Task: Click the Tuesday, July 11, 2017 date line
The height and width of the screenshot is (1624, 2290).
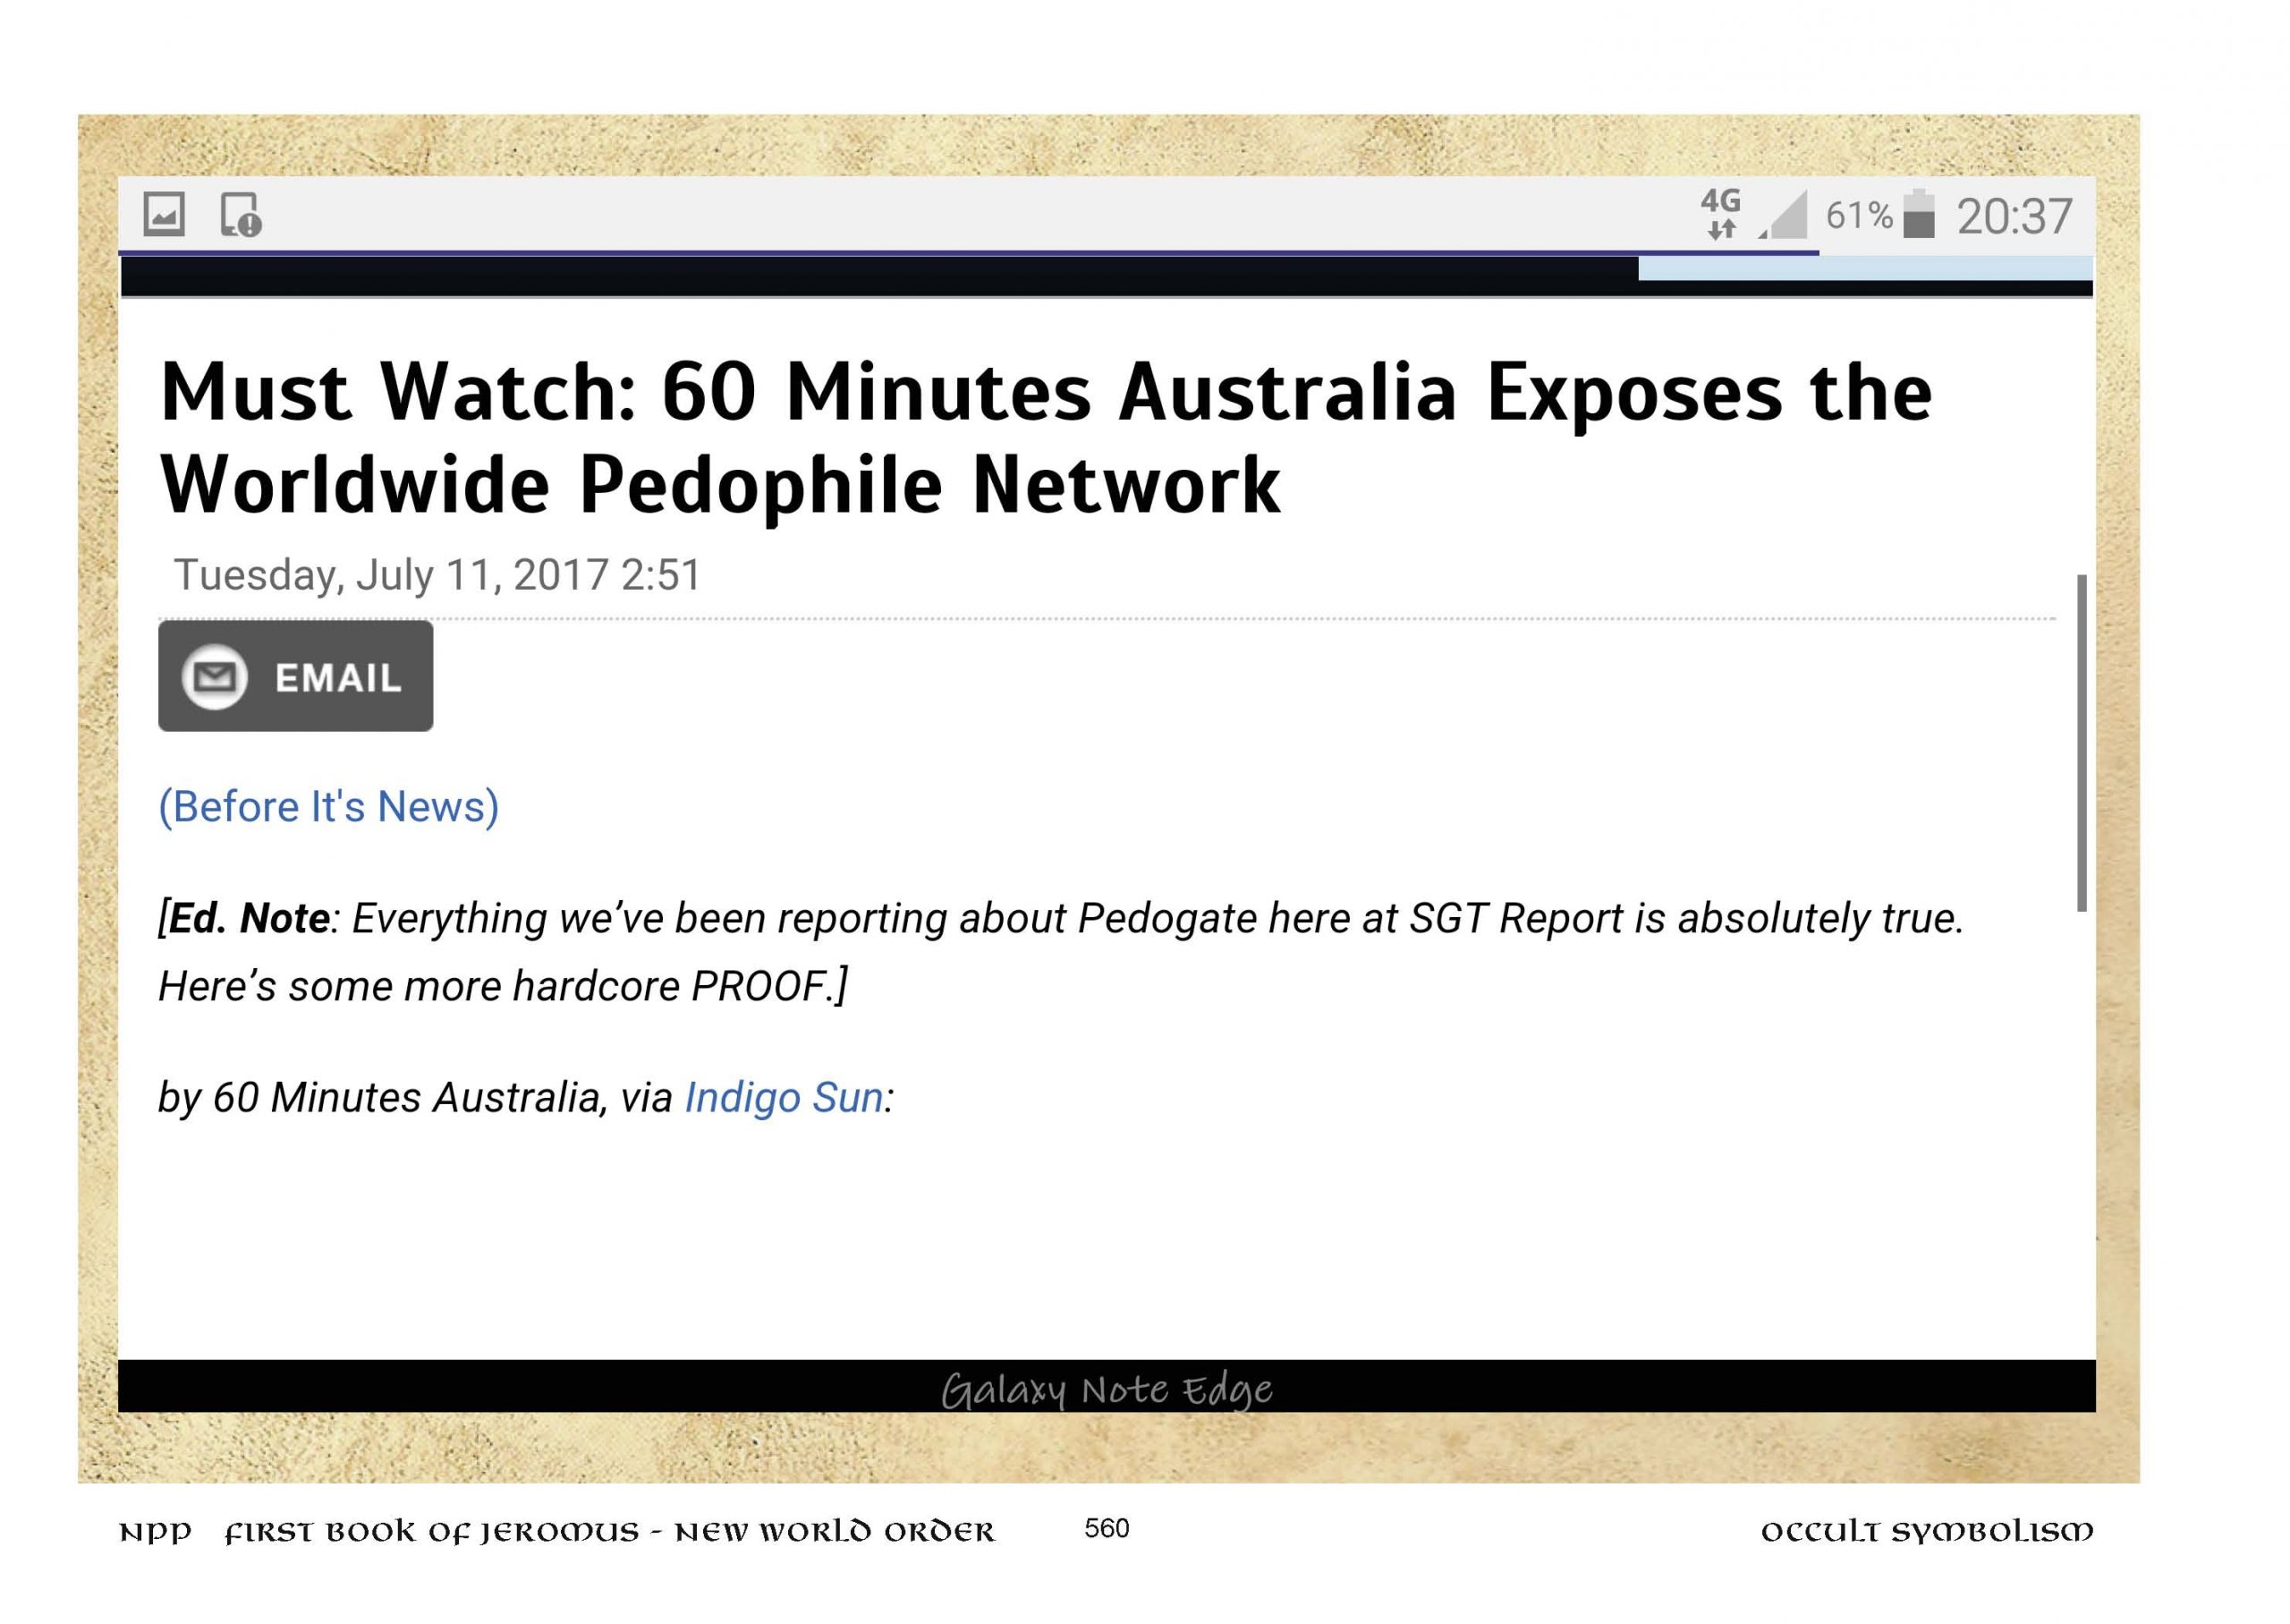Action: (437, 575)
